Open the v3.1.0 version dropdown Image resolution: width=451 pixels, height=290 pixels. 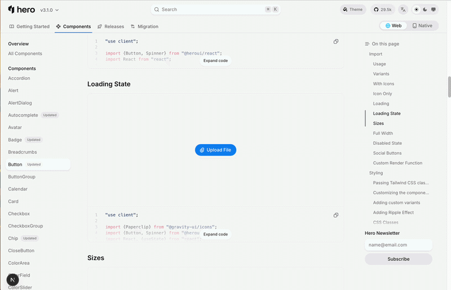(x=50, y=10)
